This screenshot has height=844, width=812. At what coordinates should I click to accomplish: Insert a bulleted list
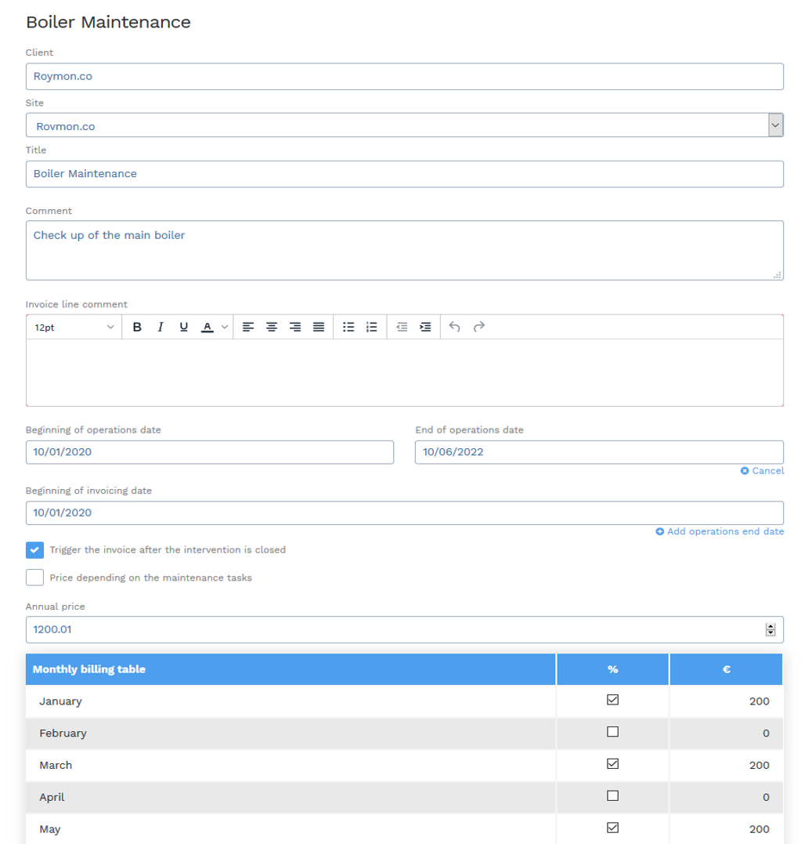tap(349, 327)
